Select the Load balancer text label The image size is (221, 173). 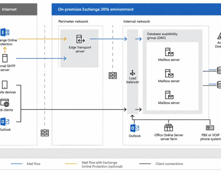point(132,80)
